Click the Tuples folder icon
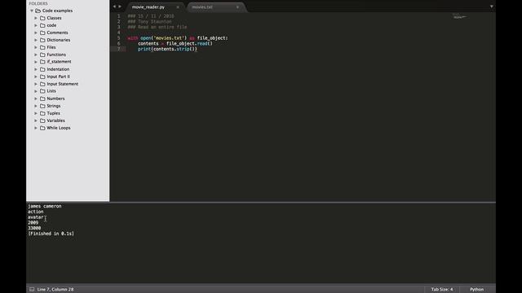Screen dimensions: 522x293 tap(42, 113)
